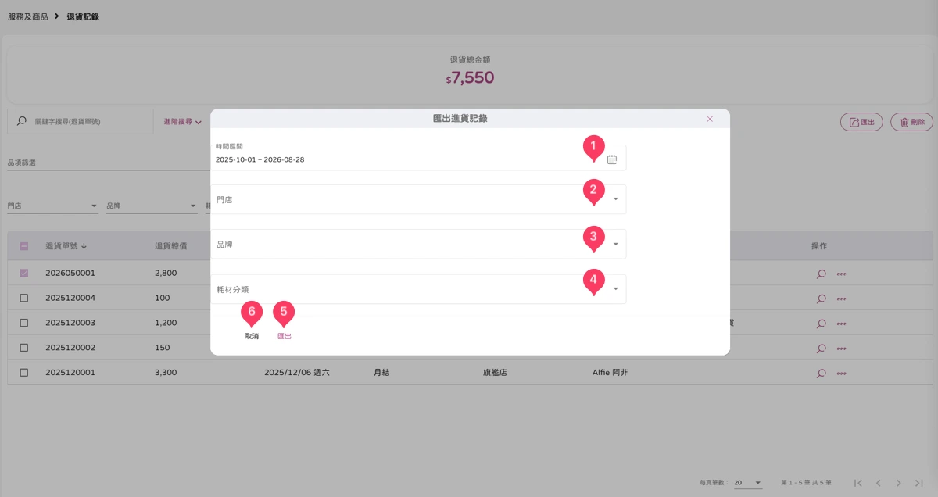Go to the next page of the table

[899, 483]
